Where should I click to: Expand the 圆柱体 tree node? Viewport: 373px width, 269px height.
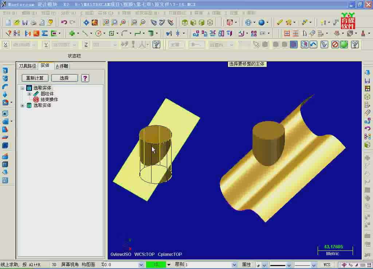29,94
